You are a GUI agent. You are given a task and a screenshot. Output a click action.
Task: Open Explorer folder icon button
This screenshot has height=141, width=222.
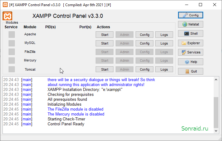point(190,43)
